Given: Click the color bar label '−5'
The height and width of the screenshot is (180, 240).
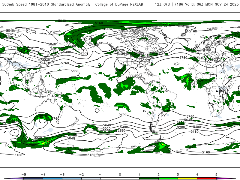Looking at the screenshot, I should (24, 175).
